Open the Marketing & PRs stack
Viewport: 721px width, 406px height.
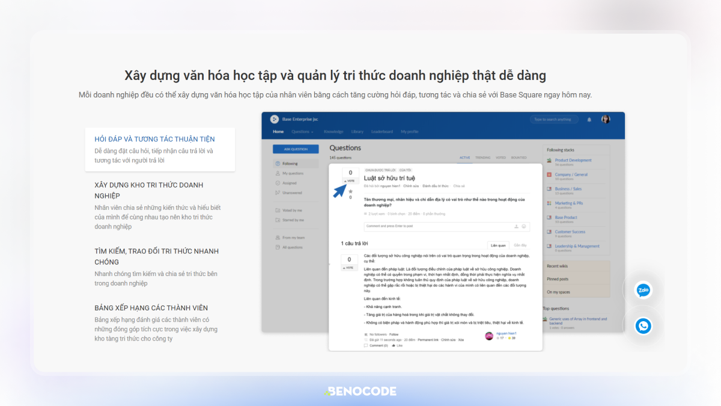click(568, 203)
